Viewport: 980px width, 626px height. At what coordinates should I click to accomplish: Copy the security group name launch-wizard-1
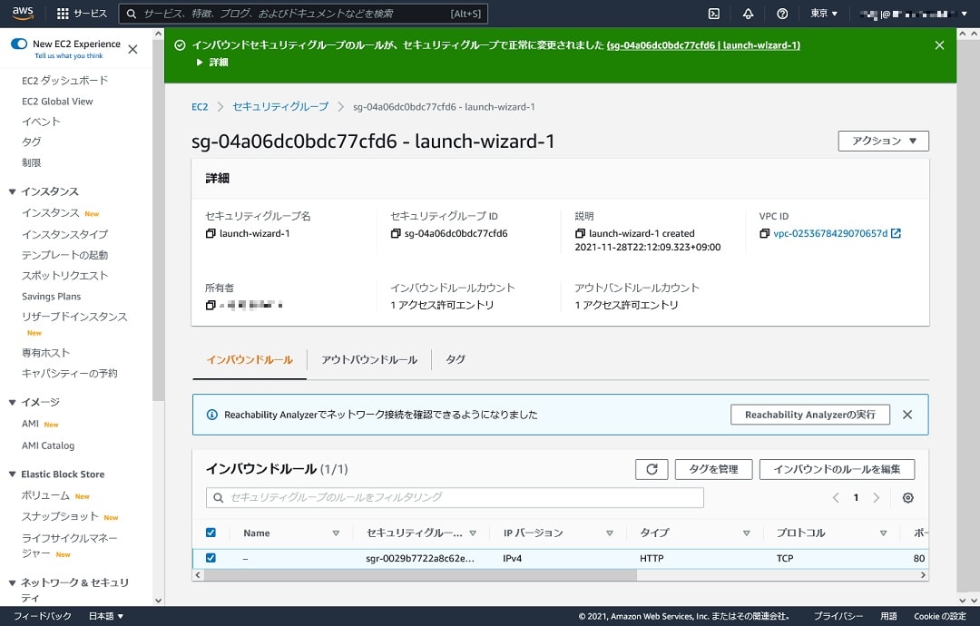point(211,233)
